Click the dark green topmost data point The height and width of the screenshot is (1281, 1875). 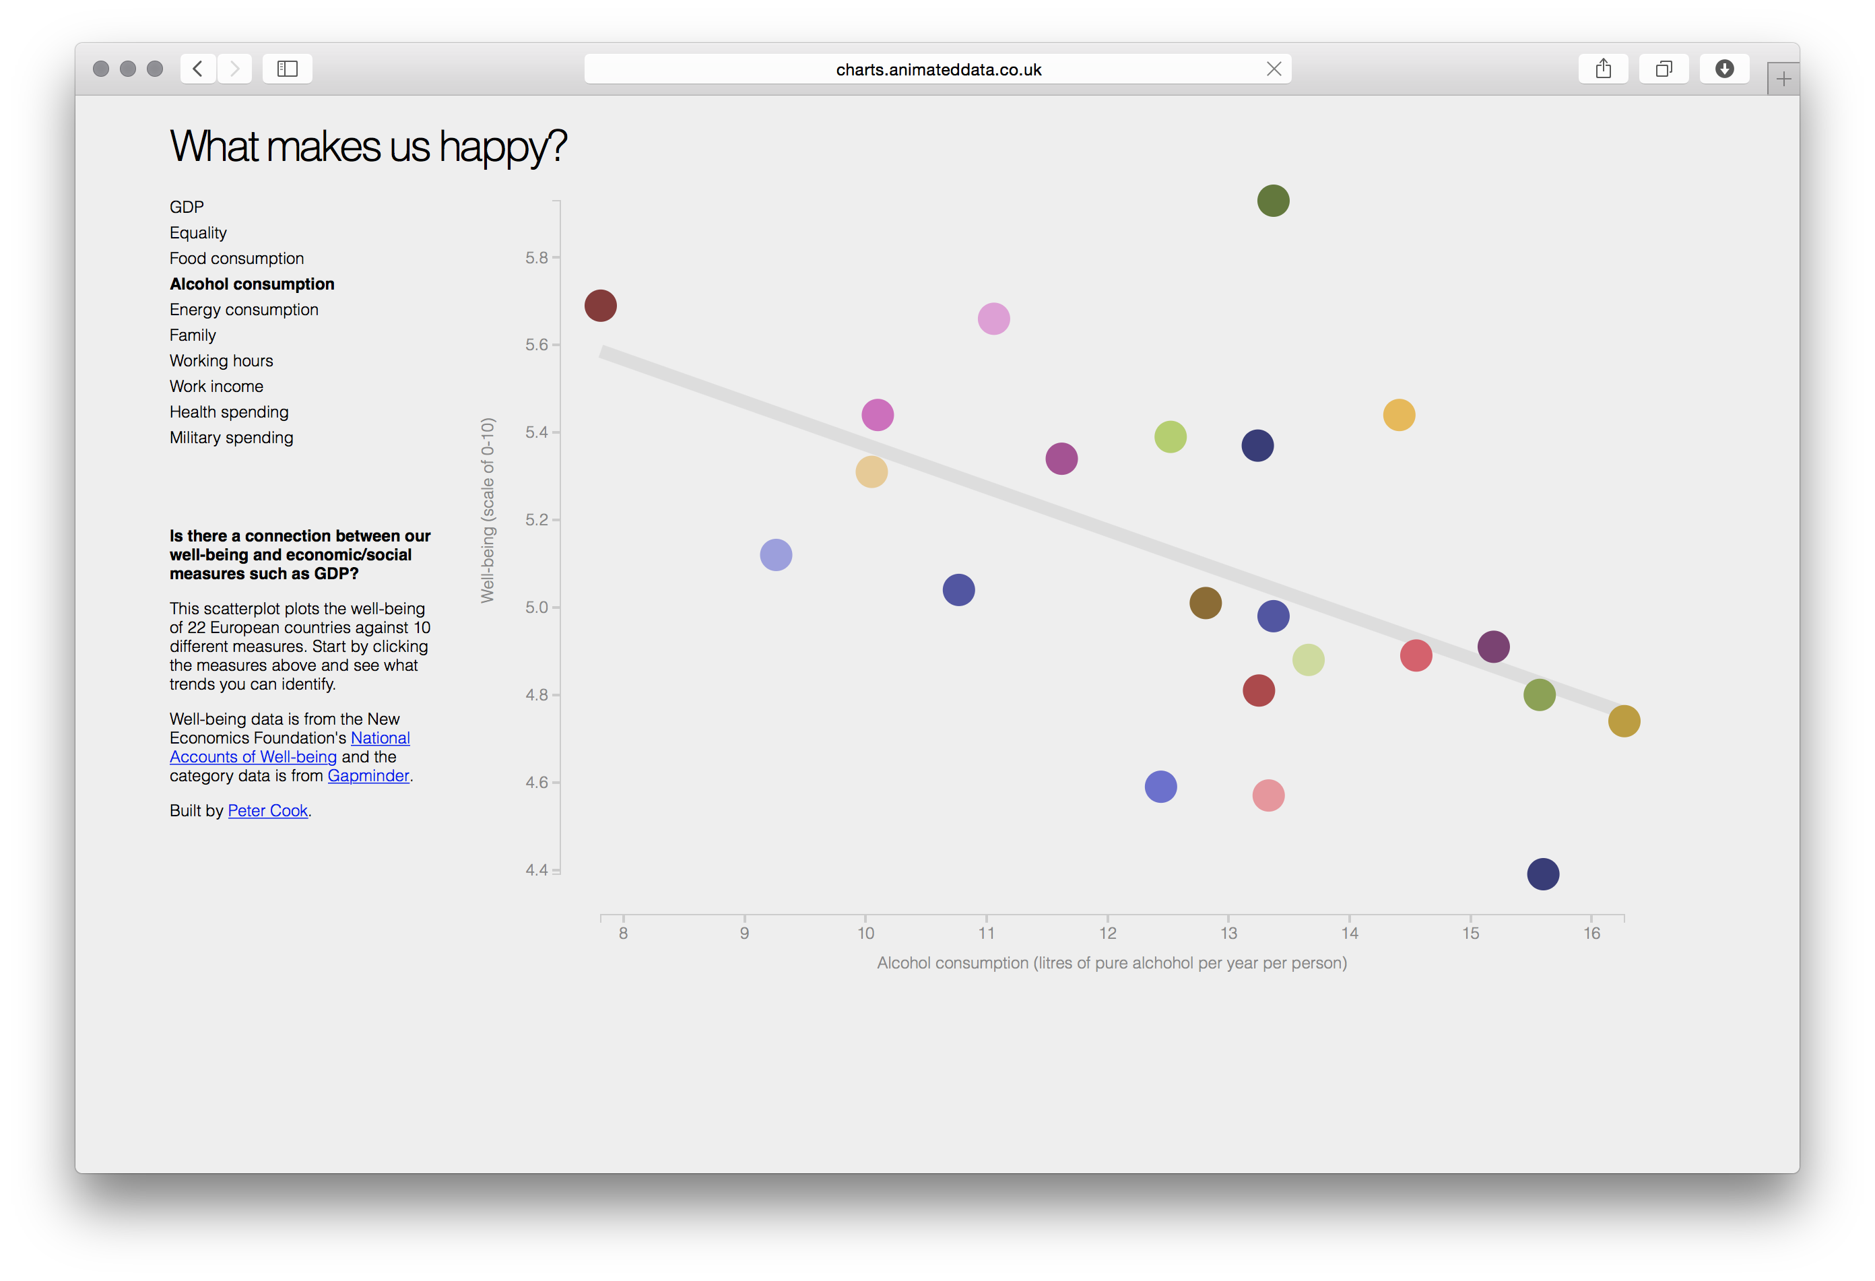[1273, 201]
